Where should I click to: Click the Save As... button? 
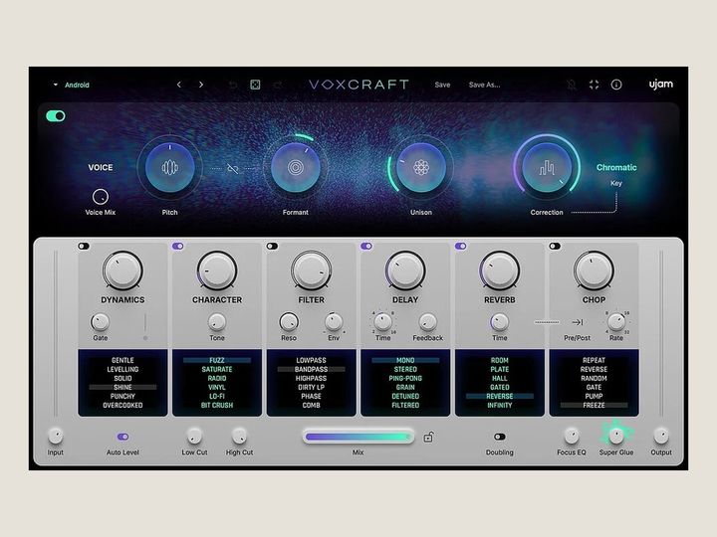[484, 85]
